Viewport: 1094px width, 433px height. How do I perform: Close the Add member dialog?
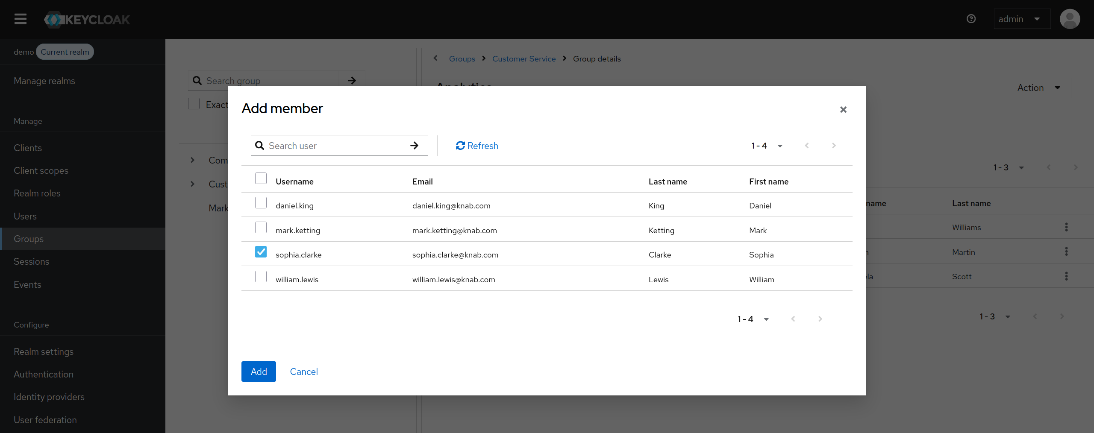coord(843,110)
